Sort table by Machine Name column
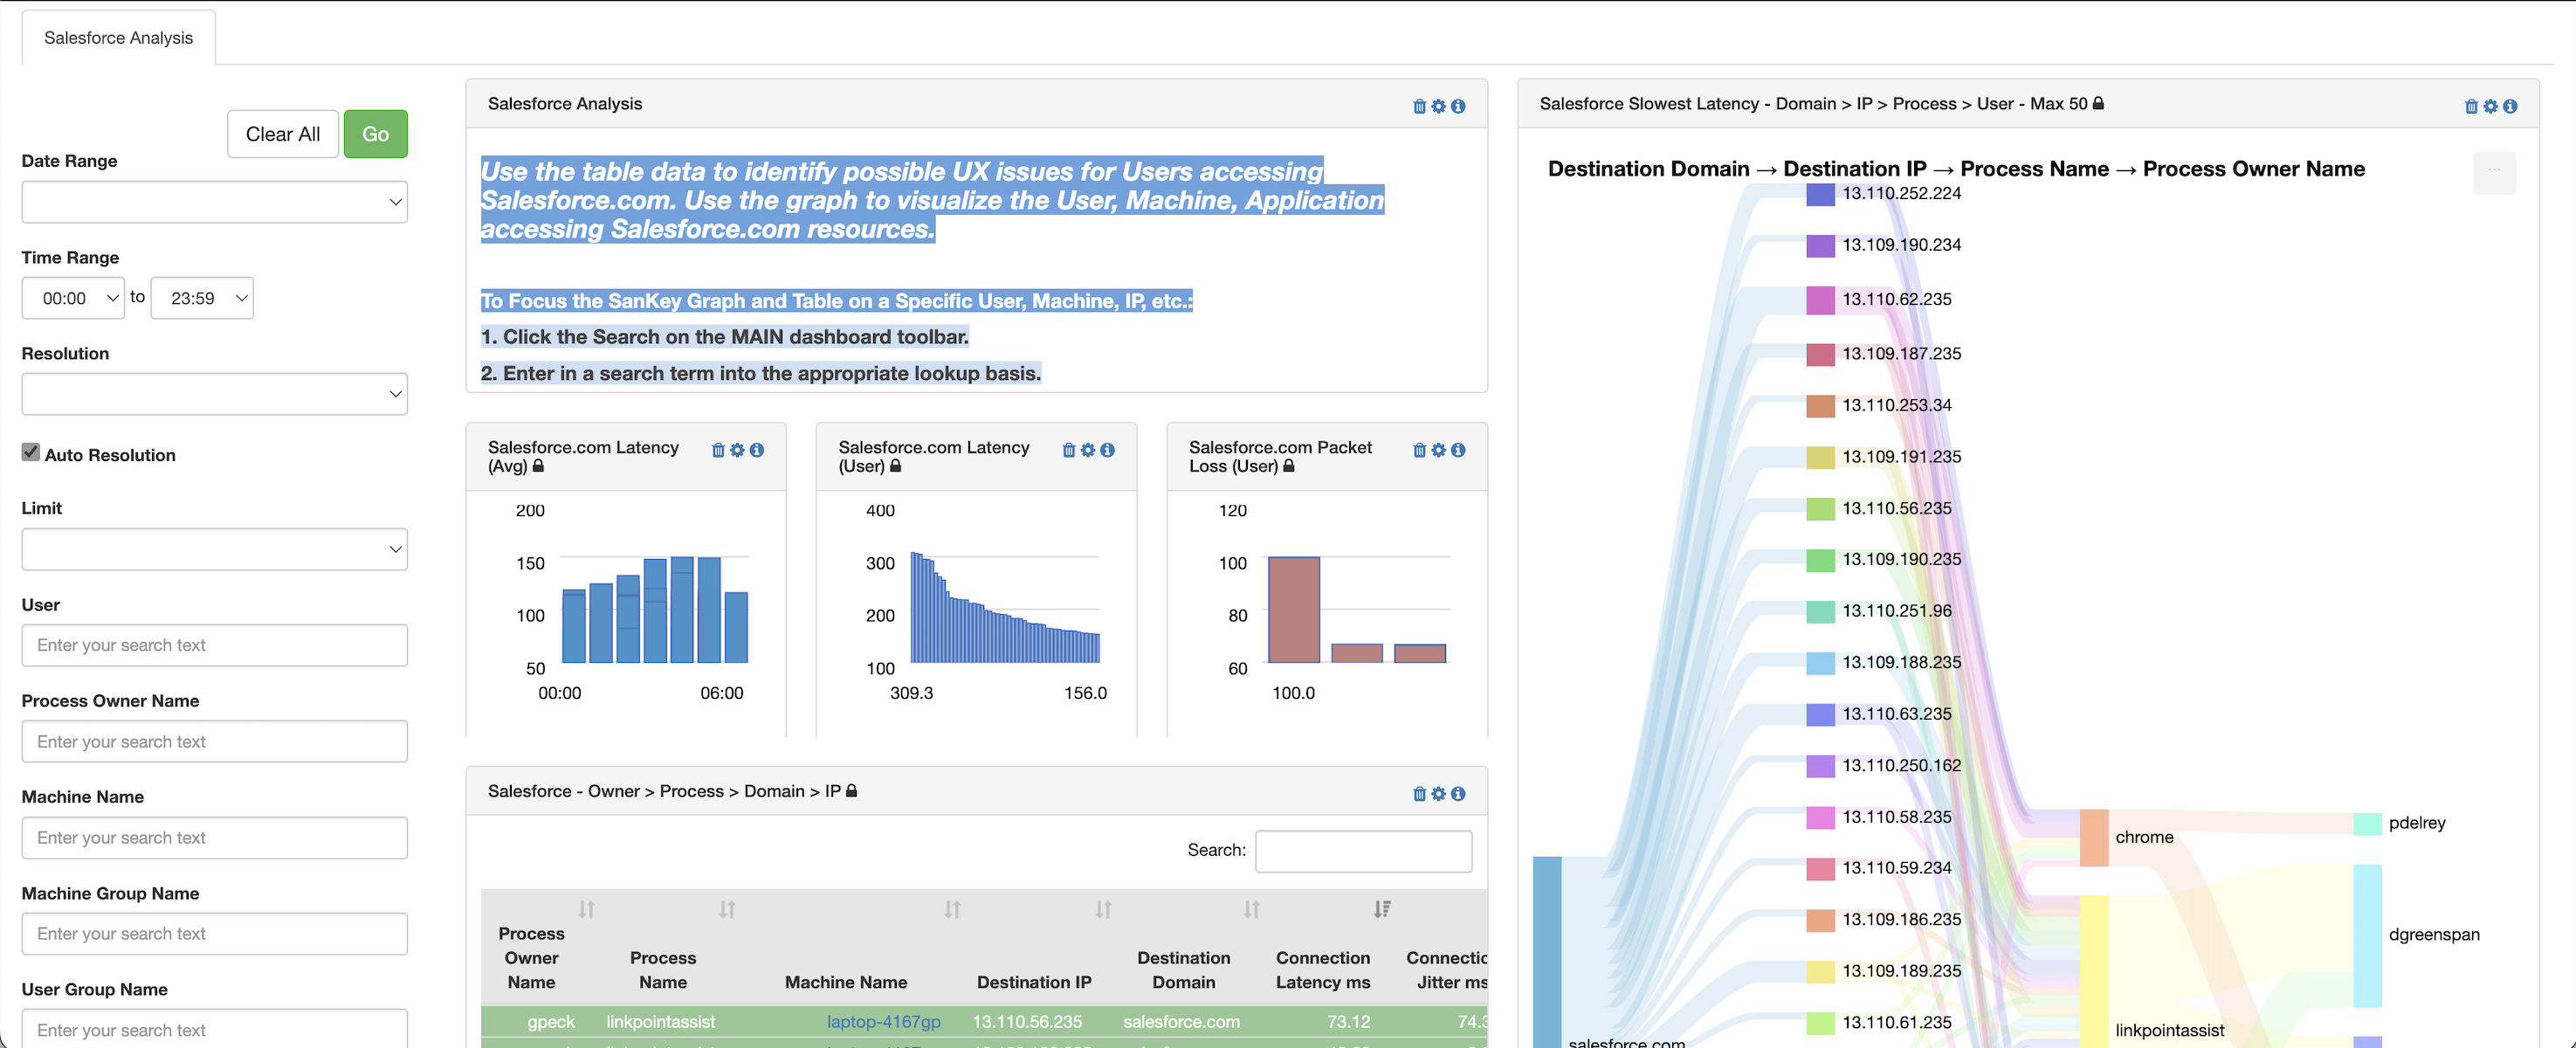This screenshot has width=2576, height=1048. click(x=952, y=909)
